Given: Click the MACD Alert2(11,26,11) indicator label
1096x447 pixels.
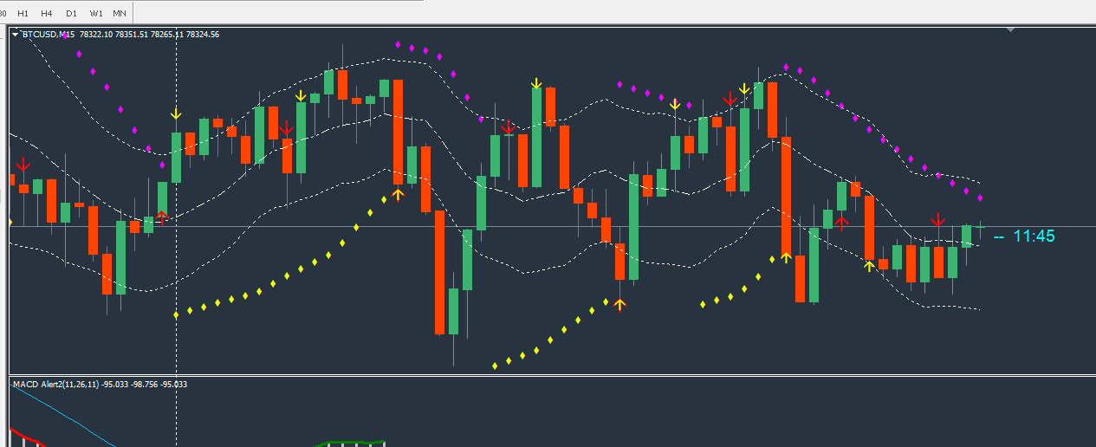Looking at the screenshot, I should point(55,384).
